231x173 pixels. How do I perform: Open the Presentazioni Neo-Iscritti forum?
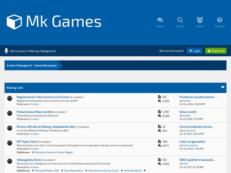(34, 112)
